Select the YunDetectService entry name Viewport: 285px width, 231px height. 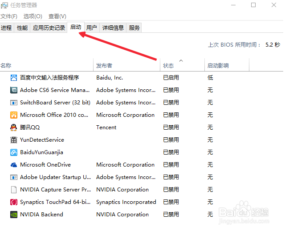pos(42,140)
